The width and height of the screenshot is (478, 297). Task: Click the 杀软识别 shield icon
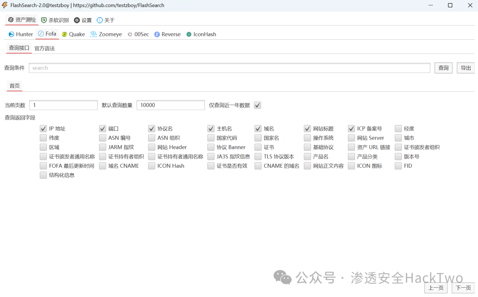coord(44,20)
